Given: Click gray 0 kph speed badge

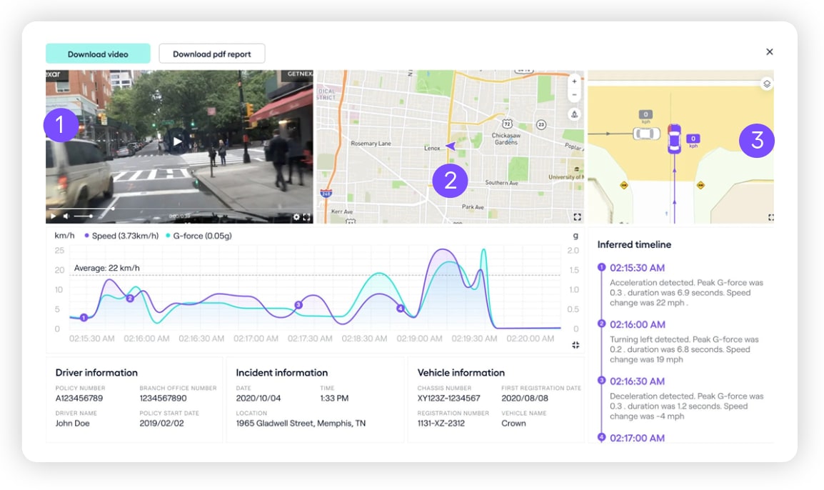Looking at the screenshot, I should 645,114.
